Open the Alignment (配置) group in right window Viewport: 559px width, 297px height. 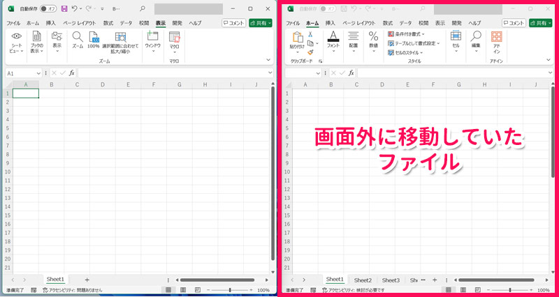pos(354,42)
